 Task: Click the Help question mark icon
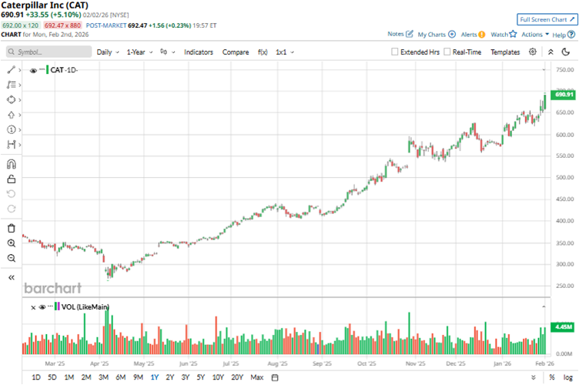571,35
